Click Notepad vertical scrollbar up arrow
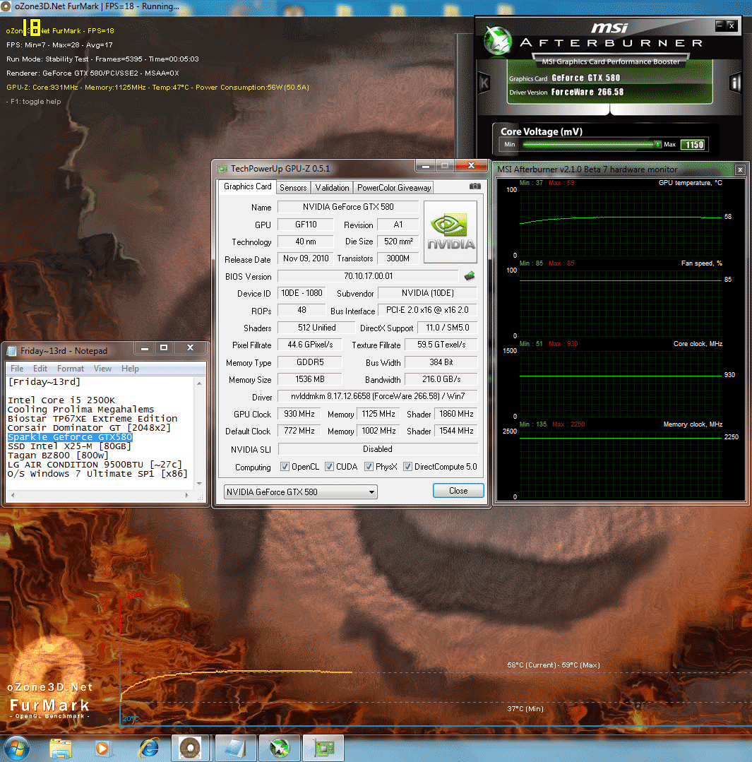The height and width of the screenshot is (762, 752). pyautogui.click(x=200, y=383)
